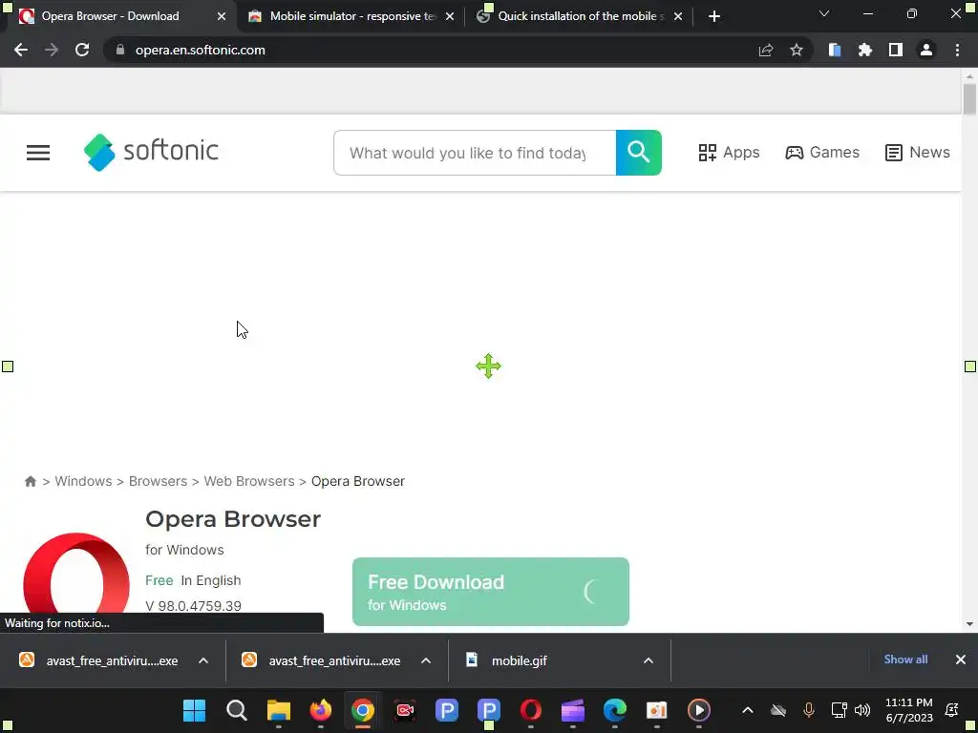Open the News section
Image resolution: width=978 pixels, height=733 pixels.
tap(918, 153)
